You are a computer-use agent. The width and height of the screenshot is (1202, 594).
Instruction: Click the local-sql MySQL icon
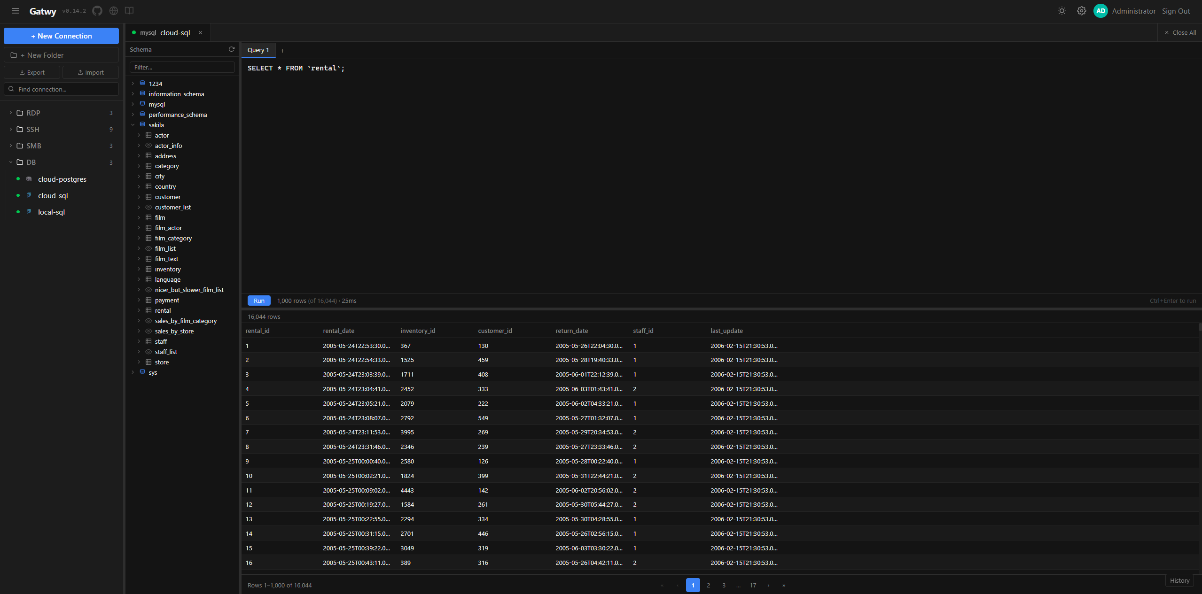(29, 212)
